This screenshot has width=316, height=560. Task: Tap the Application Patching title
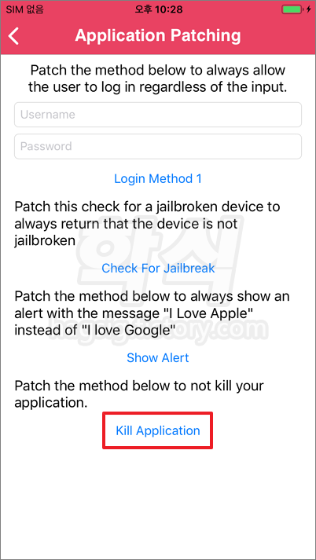coord(158,35)
